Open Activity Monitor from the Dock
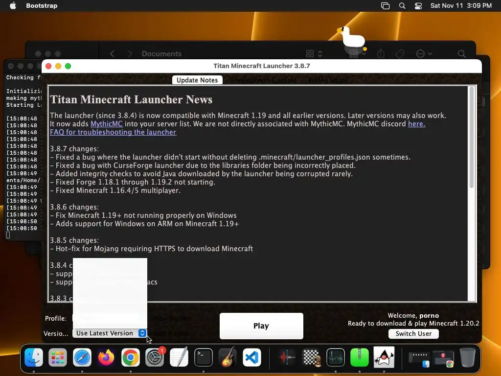 (x=336, y=357)
